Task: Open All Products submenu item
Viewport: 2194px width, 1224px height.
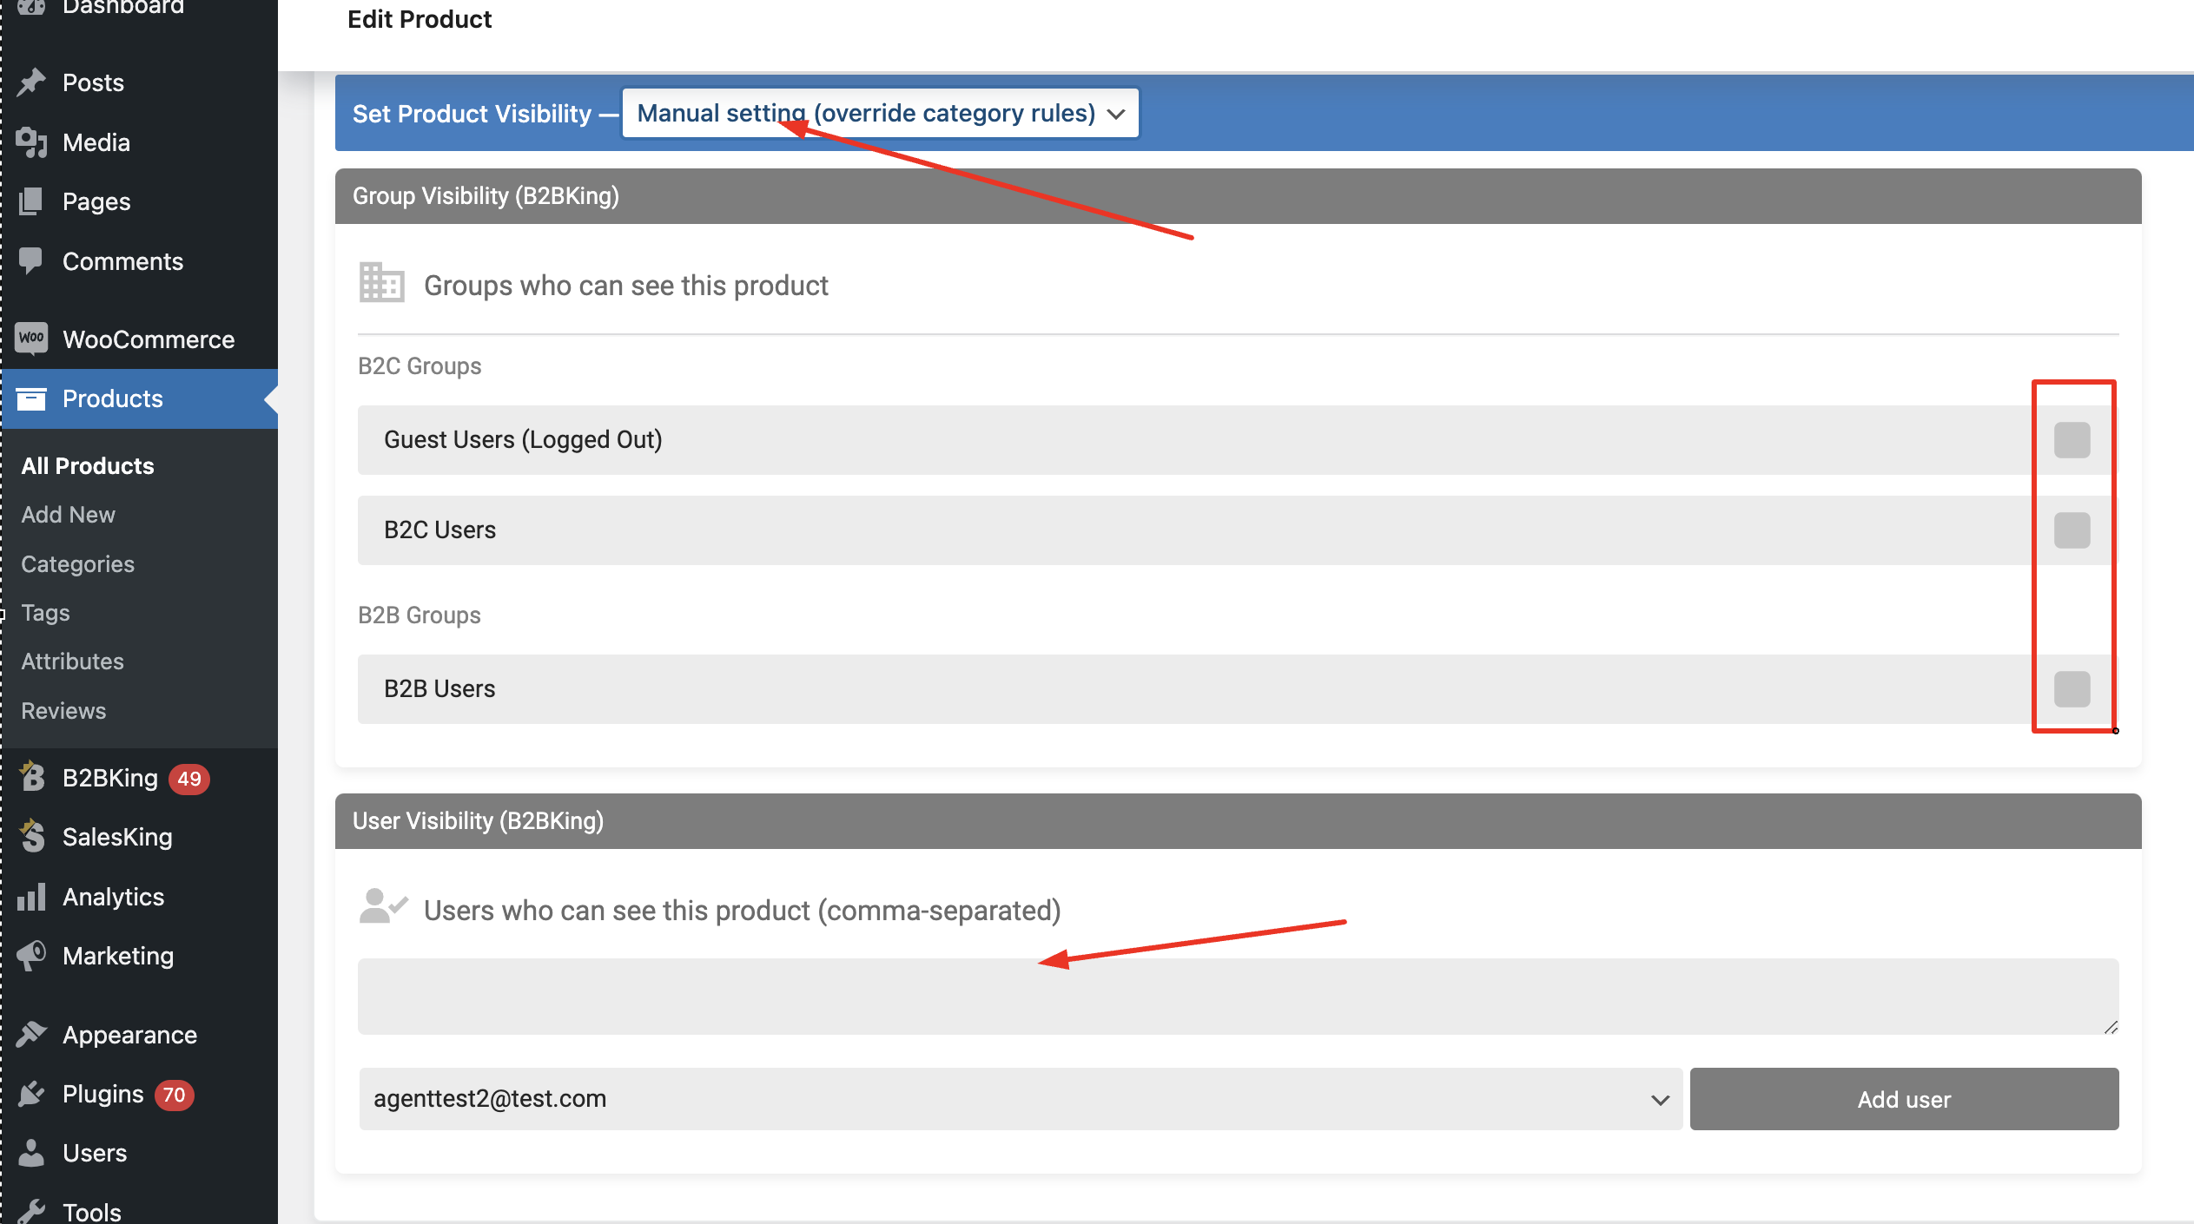Action: click(x=88, y=466)
